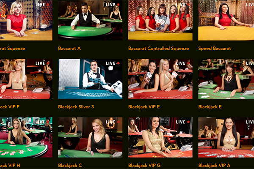Click the Blackjack Silver 3 thumbnail
This screenshot has width=254, height=169.
(x=90, y=79)
